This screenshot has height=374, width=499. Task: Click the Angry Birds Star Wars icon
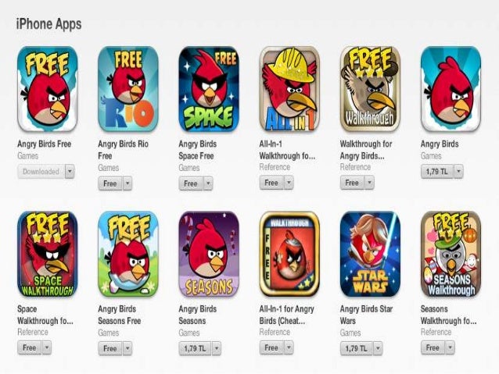point(370,254)
